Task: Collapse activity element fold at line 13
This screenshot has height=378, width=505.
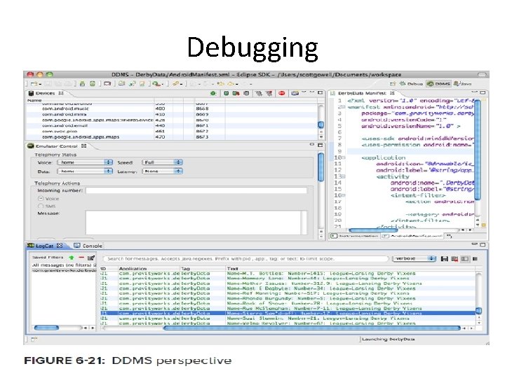Action: coord(343,176)
